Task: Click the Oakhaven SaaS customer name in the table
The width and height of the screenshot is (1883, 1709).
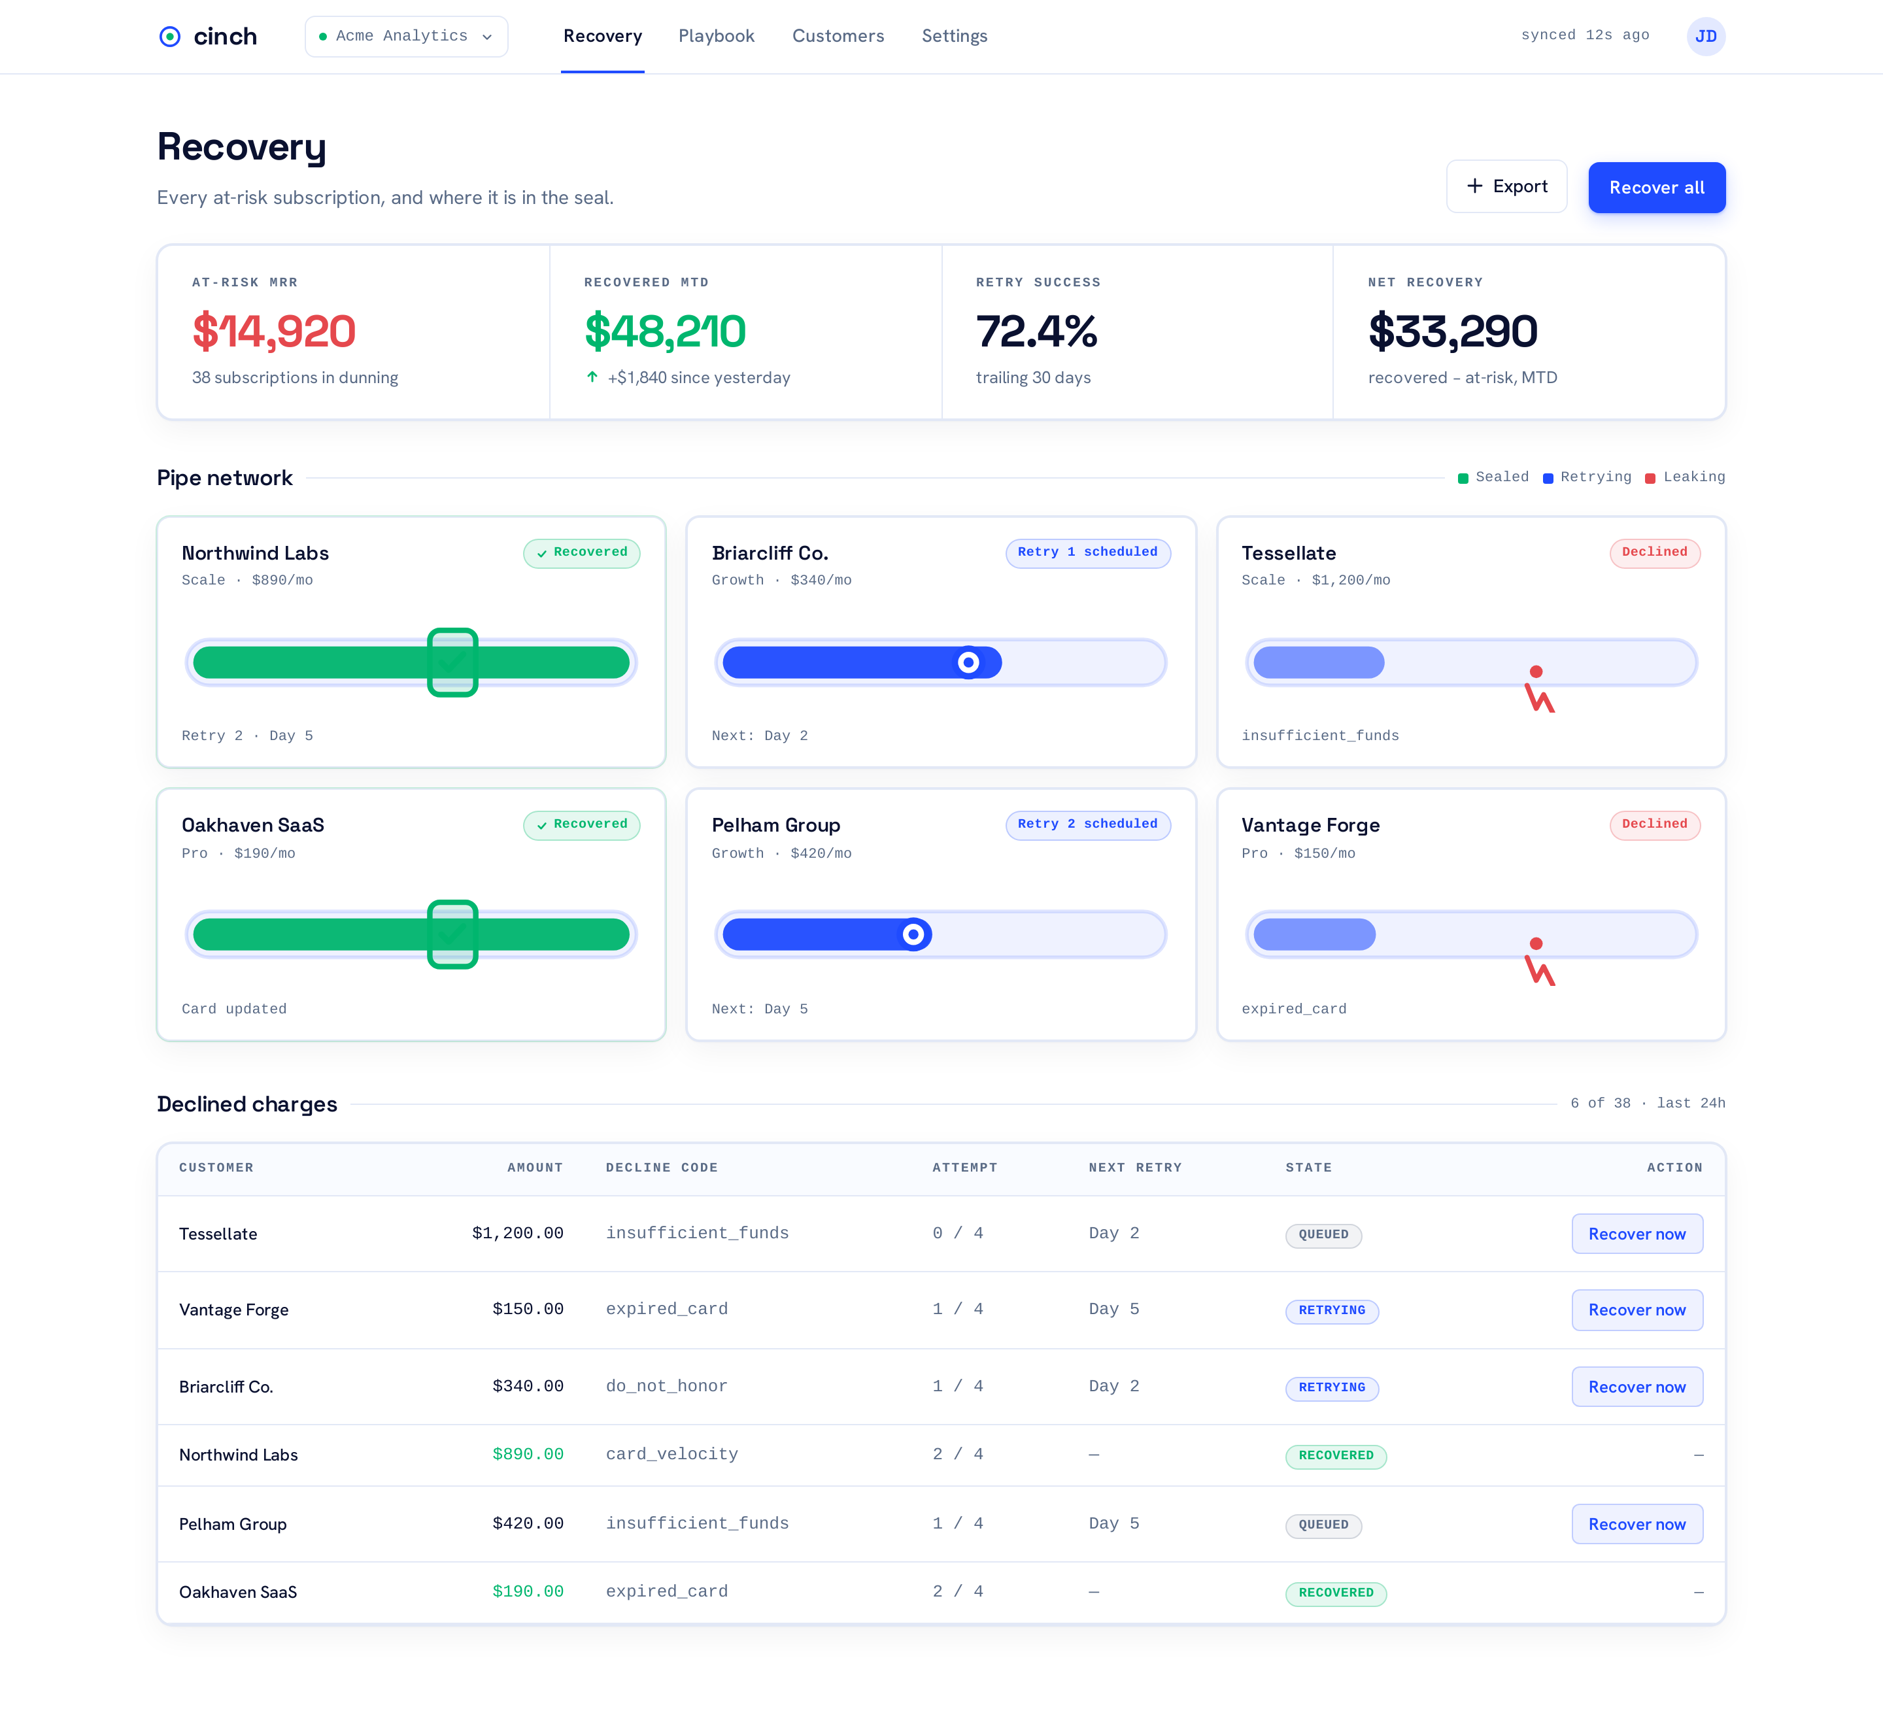Action: pyautogui.click(x=237, y=1592)
